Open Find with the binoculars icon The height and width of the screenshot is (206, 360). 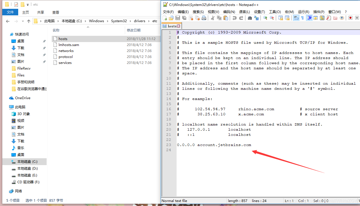[250, 18]
